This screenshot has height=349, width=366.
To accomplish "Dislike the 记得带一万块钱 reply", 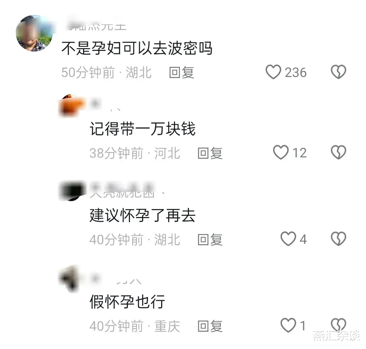I will pyautogui.click(x=339, y=152).
